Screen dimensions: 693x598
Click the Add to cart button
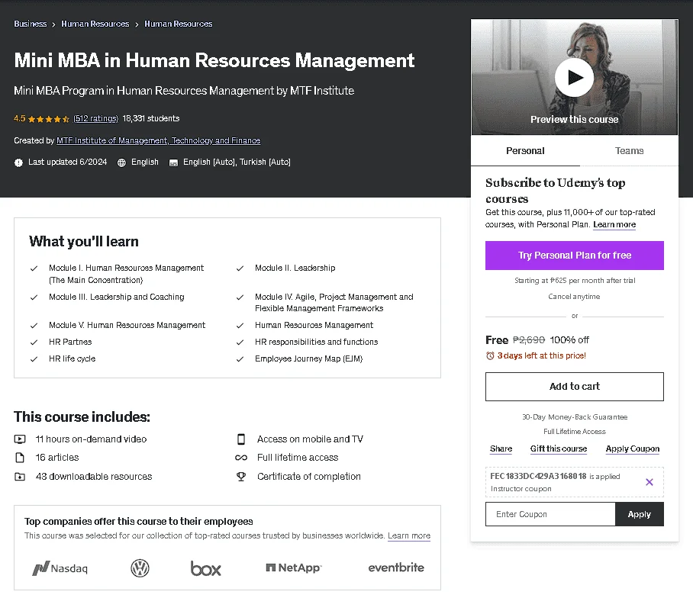click(x=575, y=387)
